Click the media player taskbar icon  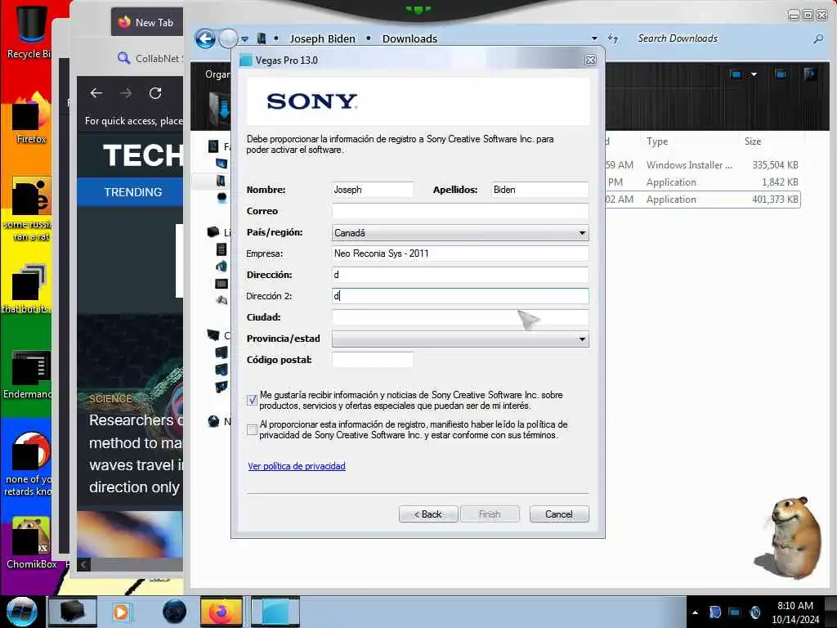click(122, 612)
